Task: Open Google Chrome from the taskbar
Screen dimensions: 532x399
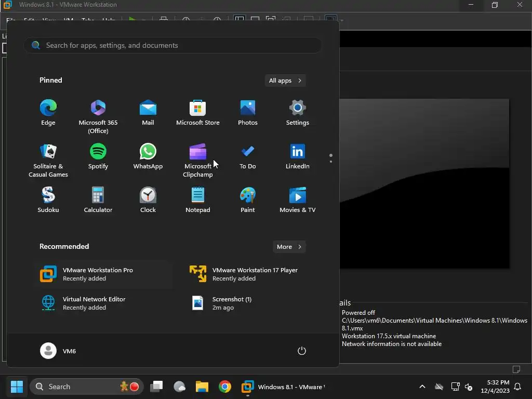Action: pyautogui.click(x=224, y=387)
